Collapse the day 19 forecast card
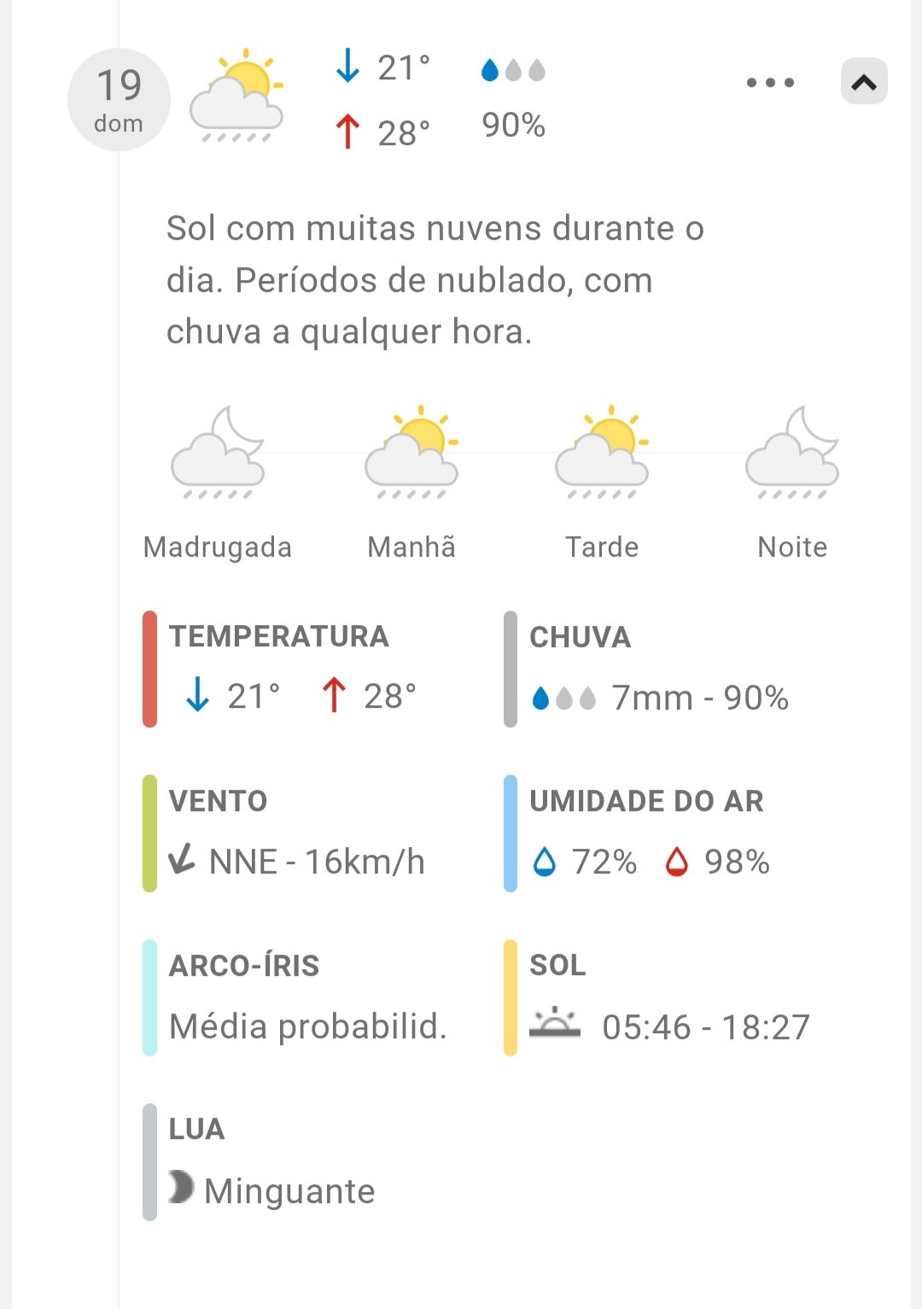922x1309 pixels. pos(864,82)
